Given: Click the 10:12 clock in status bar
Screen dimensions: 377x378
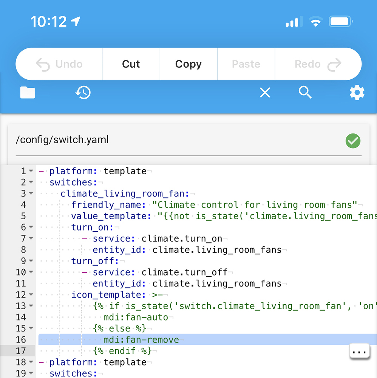Looking at the screenshot, I should (48, 22).
